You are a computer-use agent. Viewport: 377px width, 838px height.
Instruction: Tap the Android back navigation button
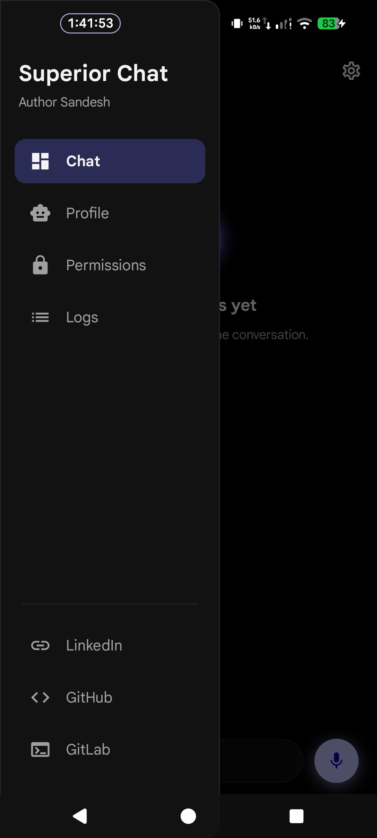tap(80, 816)
